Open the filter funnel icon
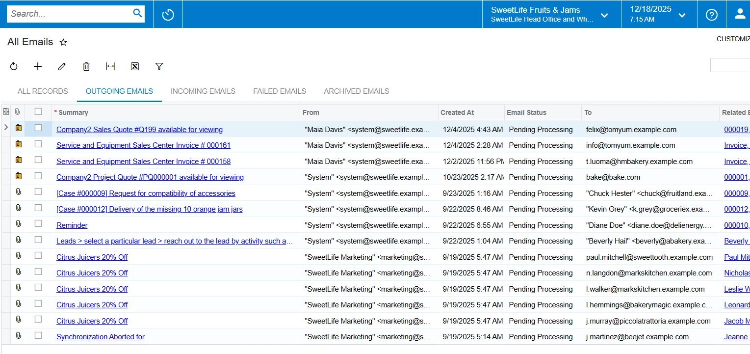750x354 pixels. click(159, 66)
